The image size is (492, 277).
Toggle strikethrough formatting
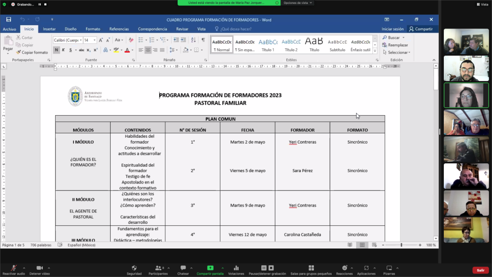81,50
